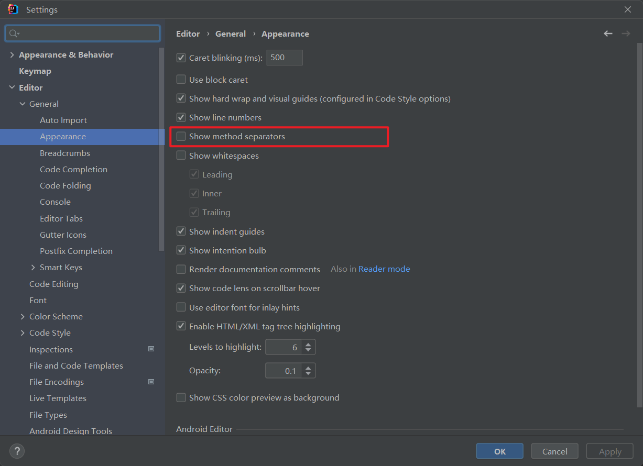Disable Show line numbers checkbox
The image size is (643, 466).
pos(181,117)
